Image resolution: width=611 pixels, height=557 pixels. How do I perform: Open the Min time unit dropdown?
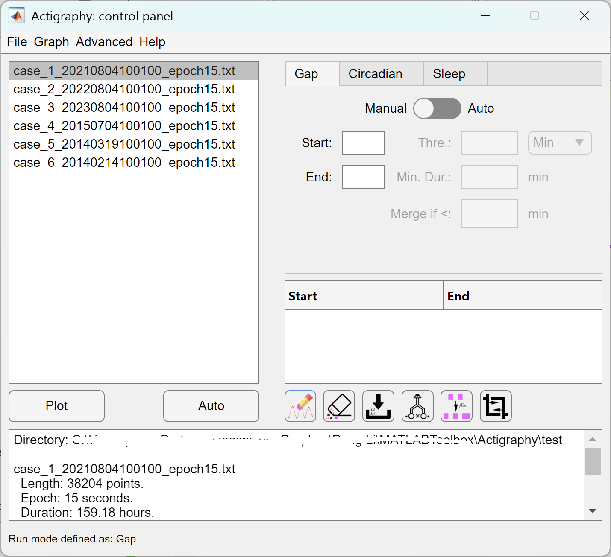559,143
